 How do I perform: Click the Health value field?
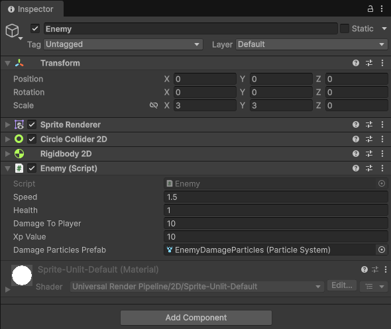[x=276, y=211]
